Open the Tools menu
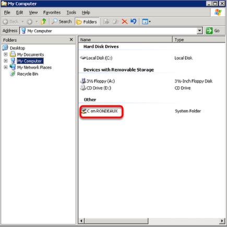This screenshot has width=227, height=227. tap(71, 13)
